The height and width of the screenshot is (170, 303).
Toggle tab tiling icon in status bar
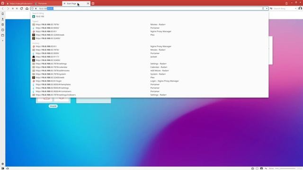[257, 168]
